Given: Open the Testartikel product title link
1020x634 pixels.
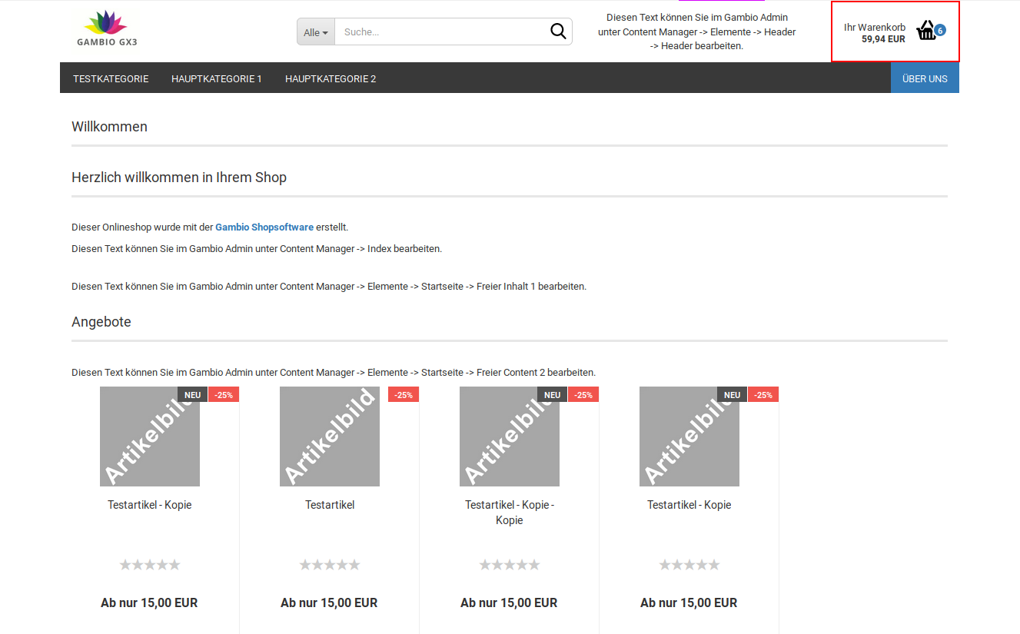Looking at the screenshot, I should (330, 505).
